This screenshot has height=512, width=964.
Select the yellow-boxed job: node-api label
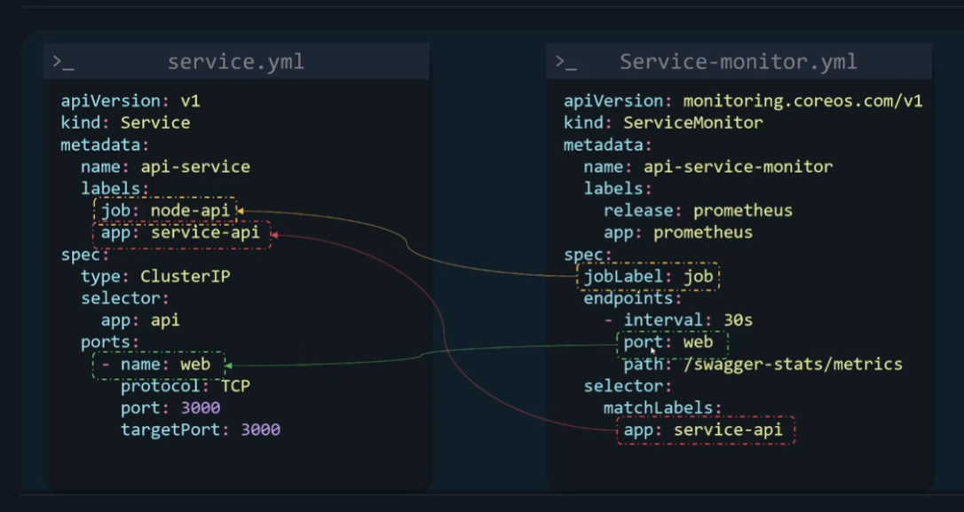(166, 210)
